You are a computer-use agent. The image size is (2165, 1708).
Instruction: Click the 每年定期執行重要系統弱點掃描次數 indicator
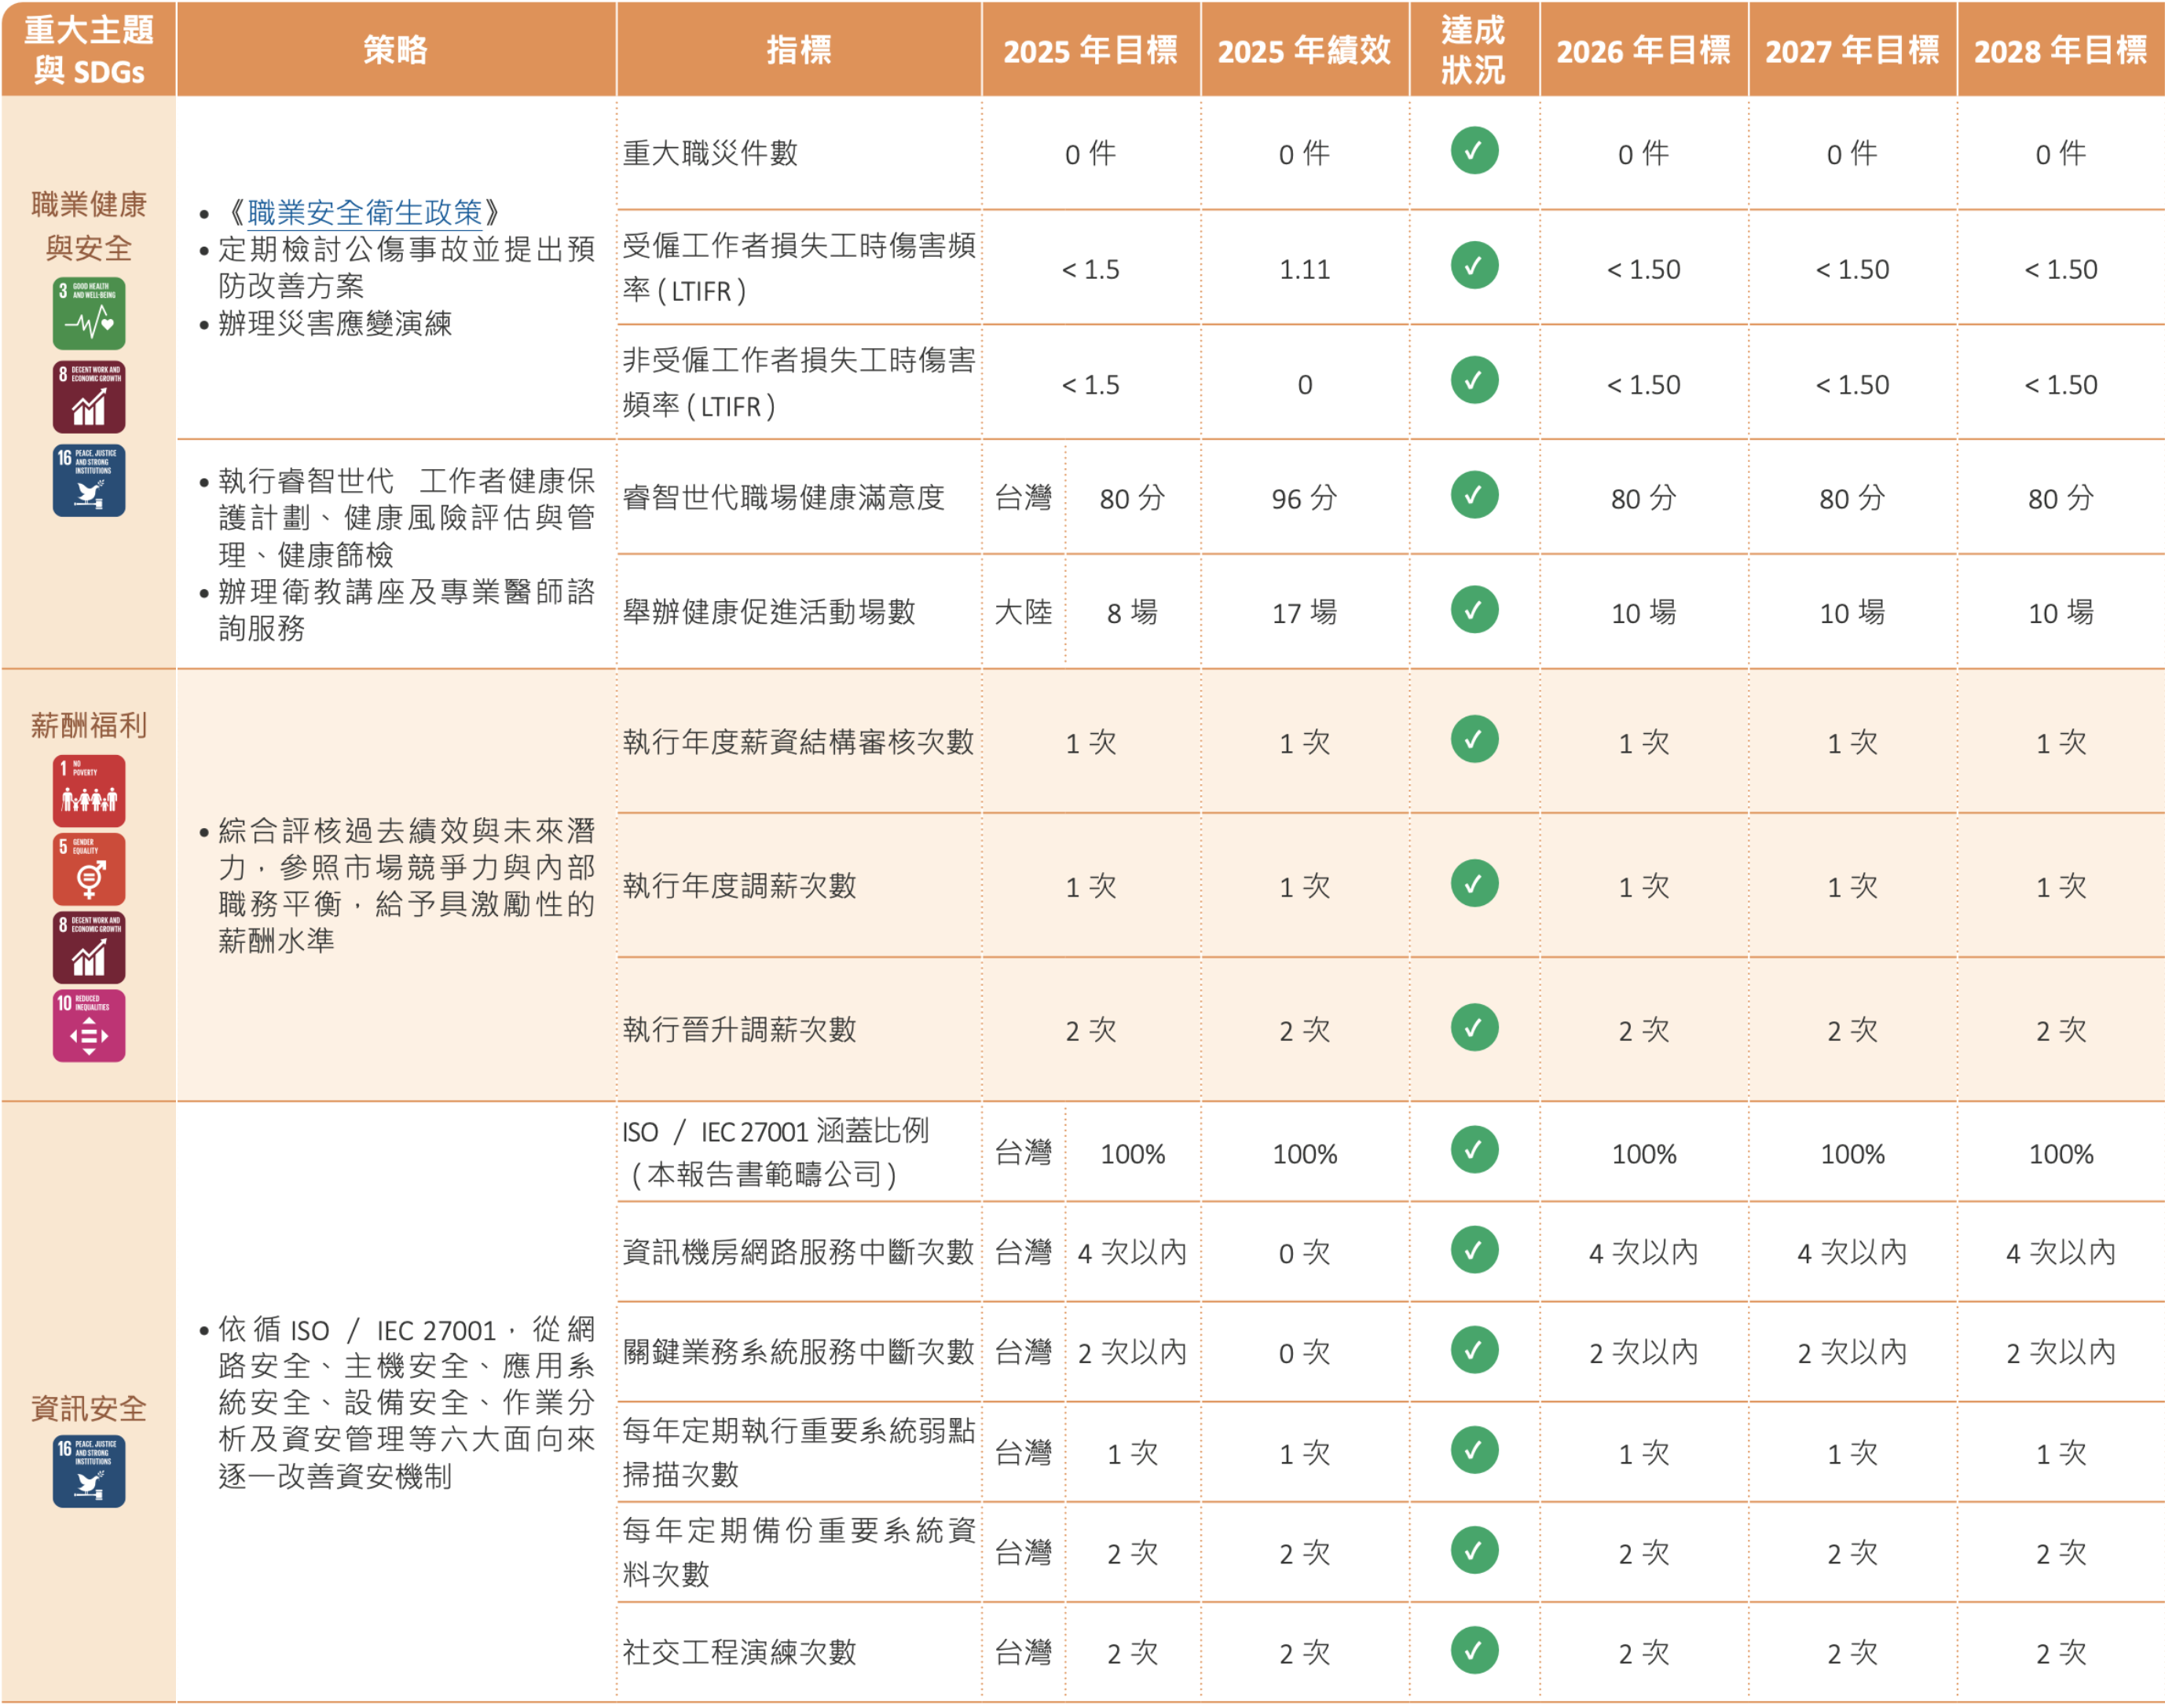[799, 1452]
